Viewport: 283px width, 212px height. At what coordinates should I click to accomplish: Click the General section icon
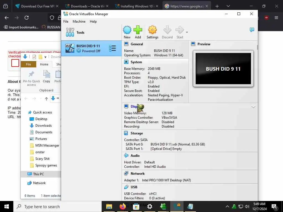pos(126,44)
